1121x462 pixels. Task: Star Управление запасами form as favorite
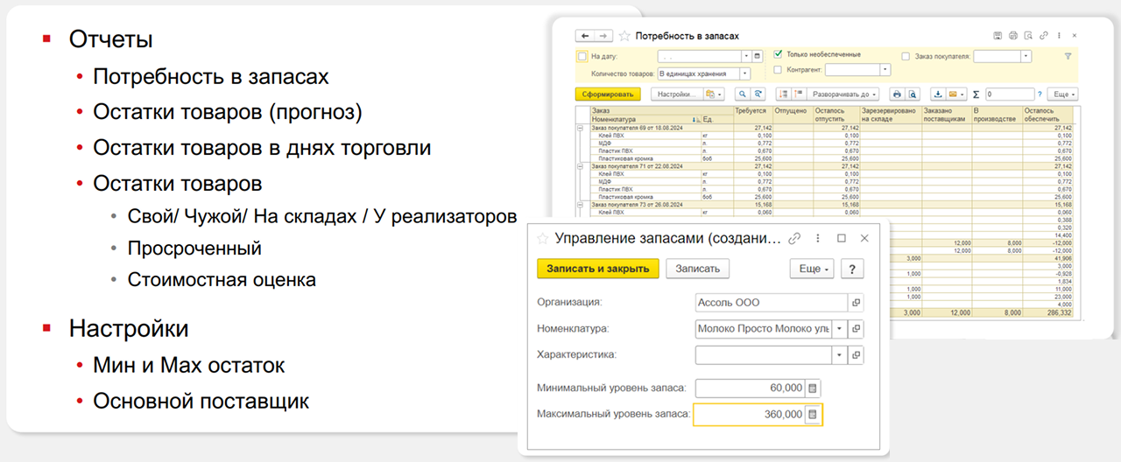(543, 238)
